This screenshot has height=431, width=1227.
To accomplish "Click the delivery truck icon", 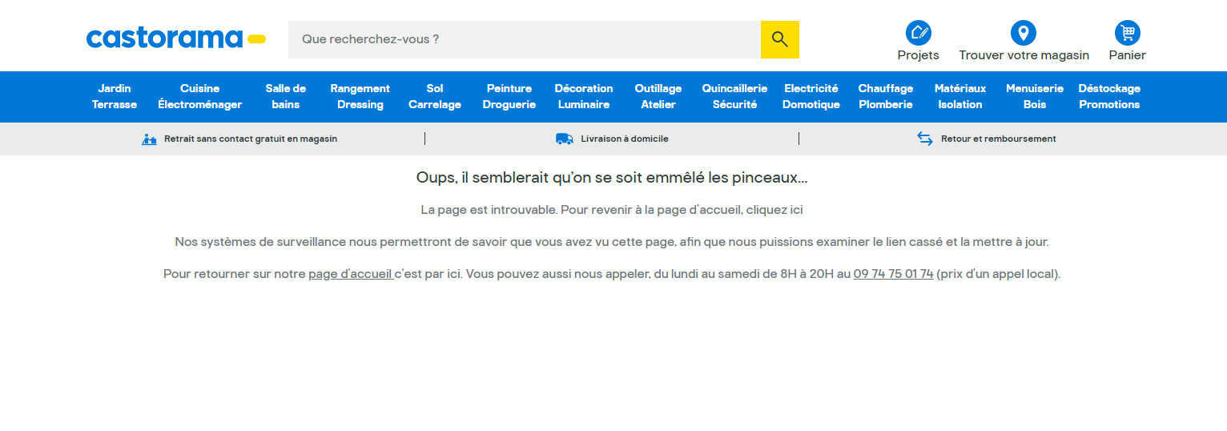I will [565, 139].
